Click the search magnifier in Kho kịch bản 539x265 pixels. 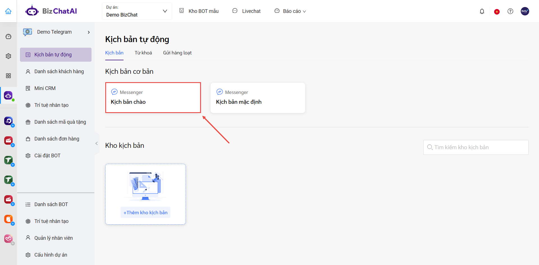pyautogui.click(x=430, y=147)
